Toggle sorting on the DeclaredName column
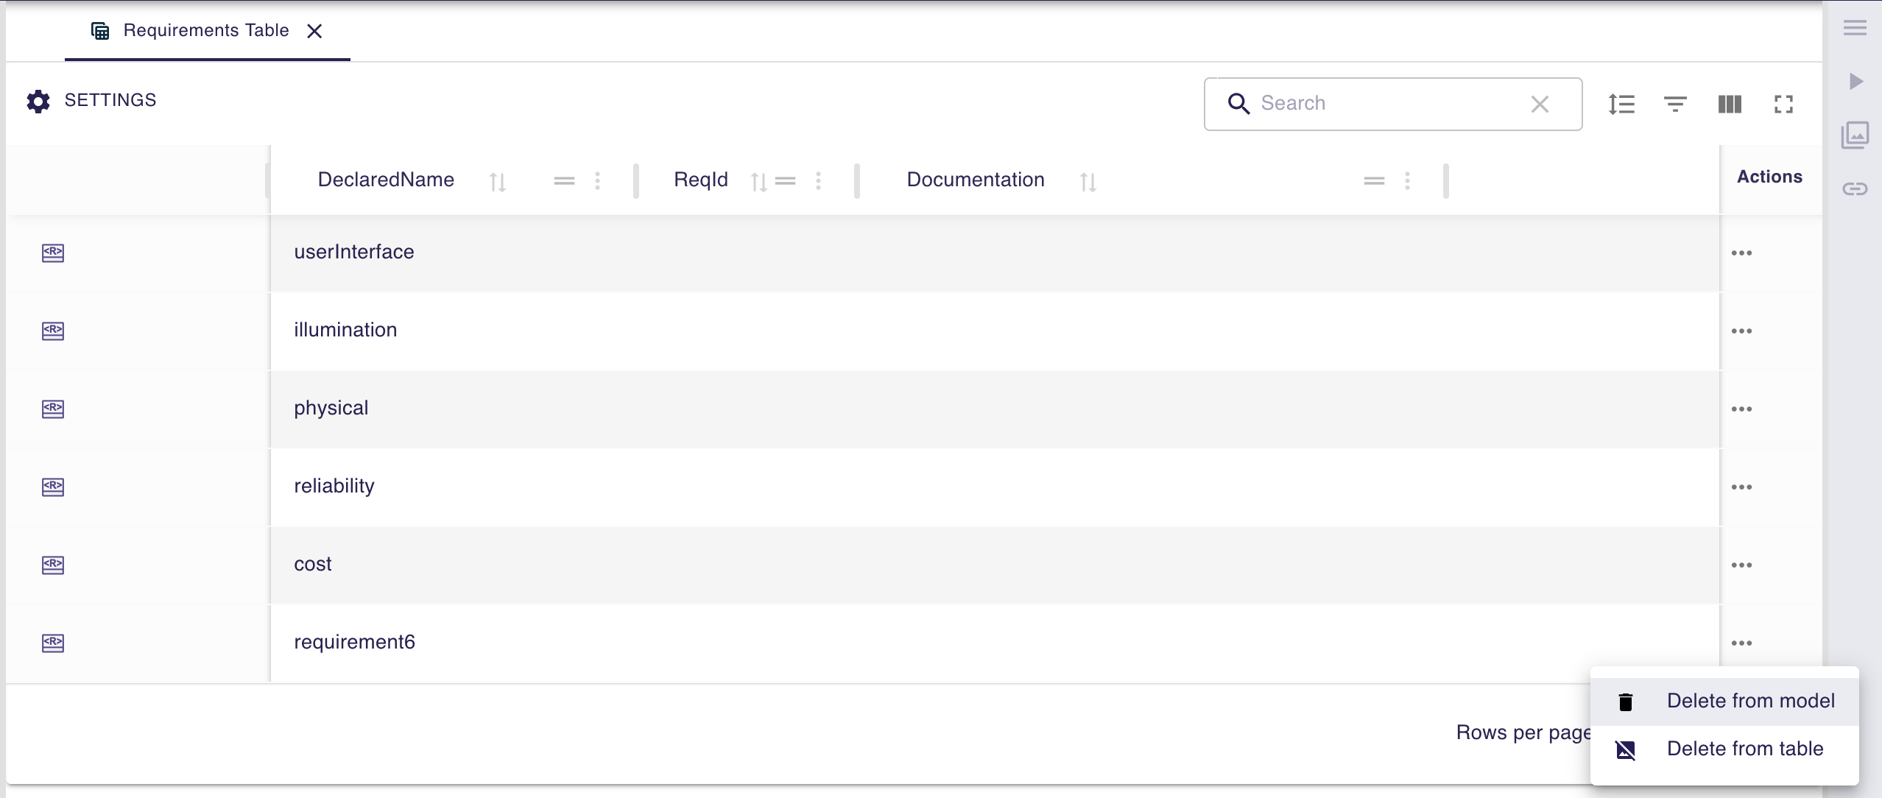 coord(498,180)
